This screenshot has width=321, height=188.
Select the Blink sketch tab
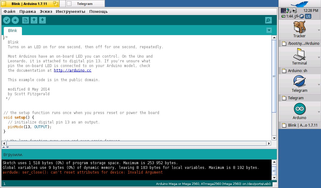(13, 31)
